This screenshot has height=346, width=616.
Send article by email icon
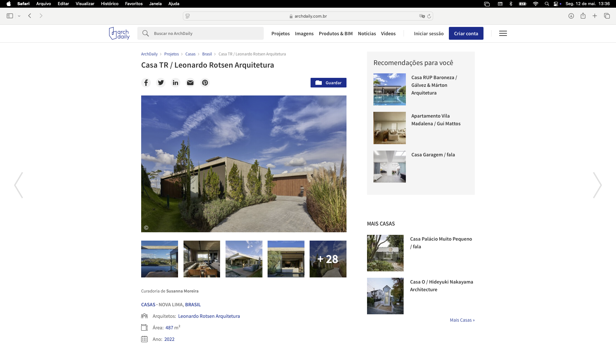point(190,83)
